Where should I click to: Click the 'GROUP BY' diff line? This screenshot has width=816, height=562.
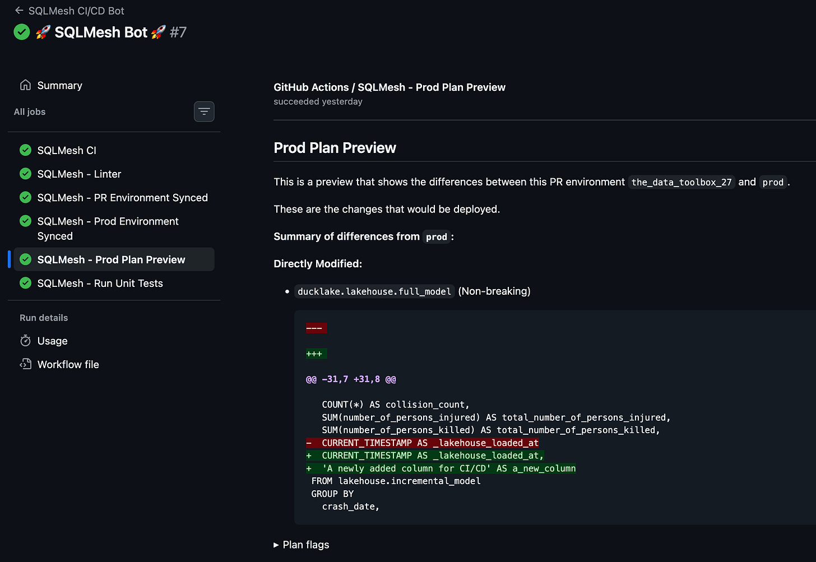click(x=332, y=494)
